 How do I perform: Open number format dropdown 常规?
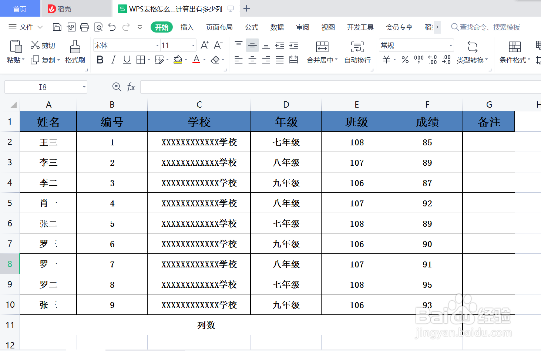[451, 45]
